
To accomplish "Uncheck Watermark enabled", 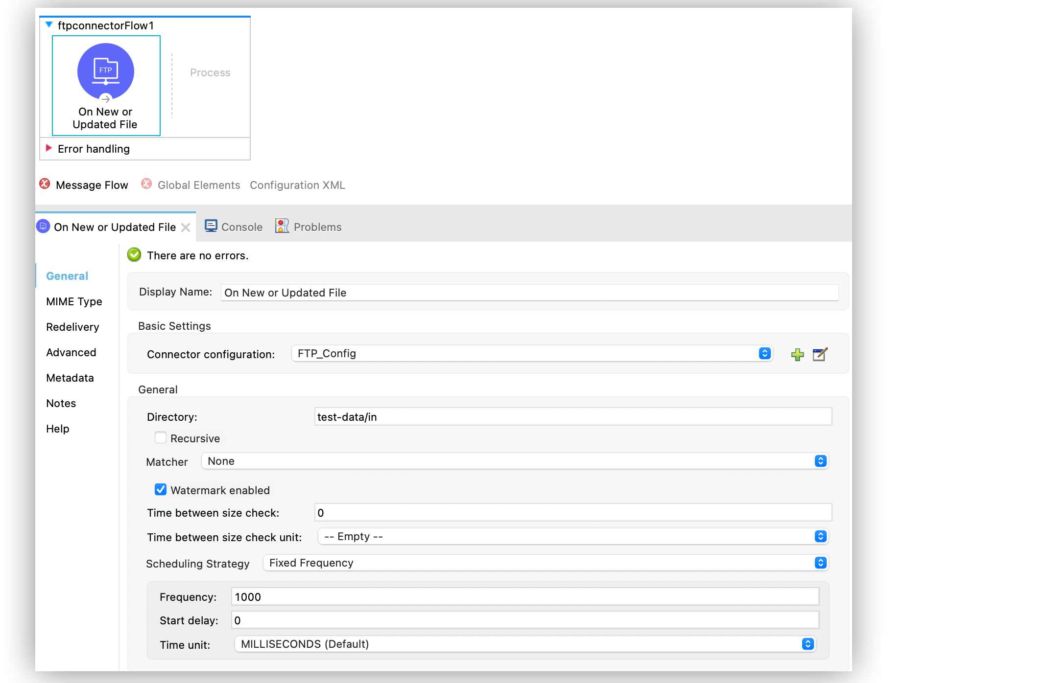I will click(161, 489).
